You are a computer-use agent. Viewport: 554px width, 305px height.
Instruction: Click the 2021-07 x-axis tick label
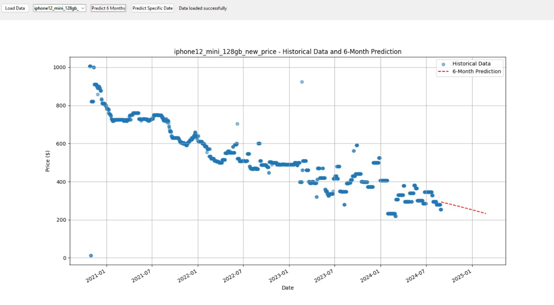coord(141,276)
